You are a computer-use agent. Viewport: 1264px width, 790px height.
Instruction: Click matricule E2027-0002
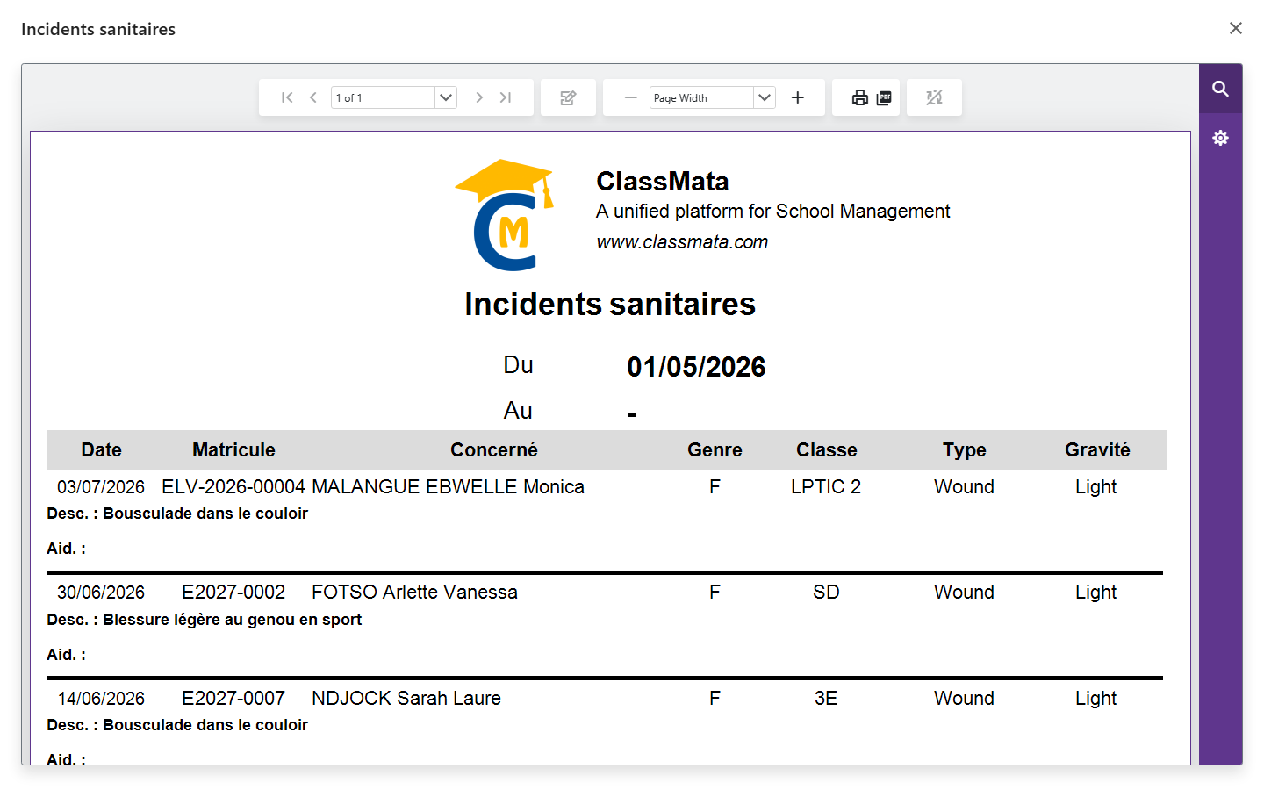[x=233, y=592]
